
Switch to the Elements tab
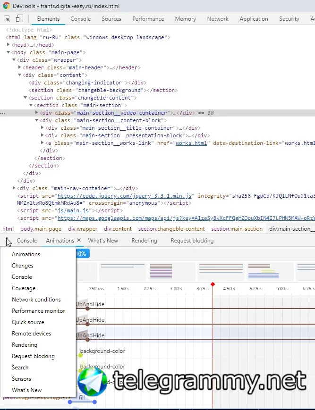click(48, 19)
